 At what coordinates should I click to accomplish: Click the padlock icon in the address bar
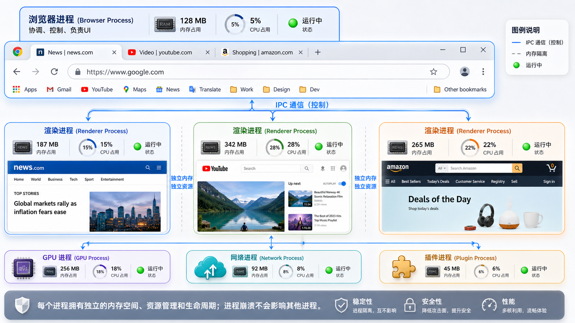pyautogui.click(x=78, y=72)
